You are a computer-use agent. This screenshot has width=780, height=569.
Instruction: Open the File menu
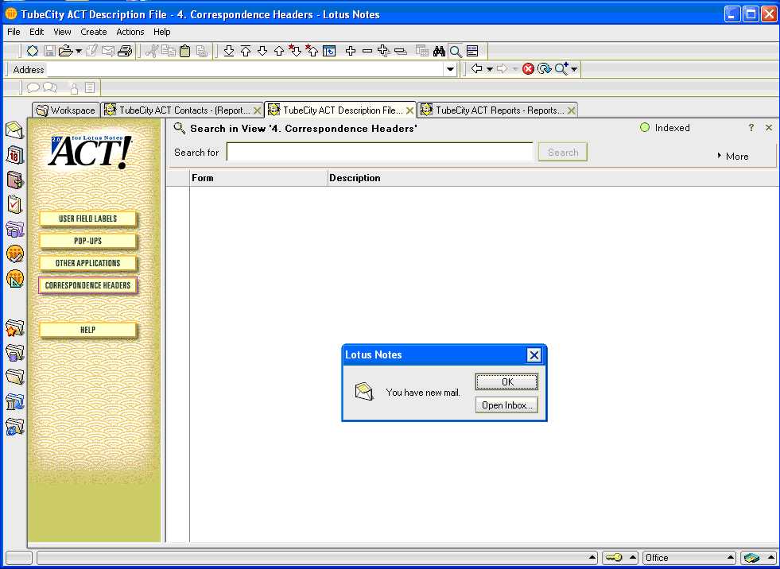point(14,32)
